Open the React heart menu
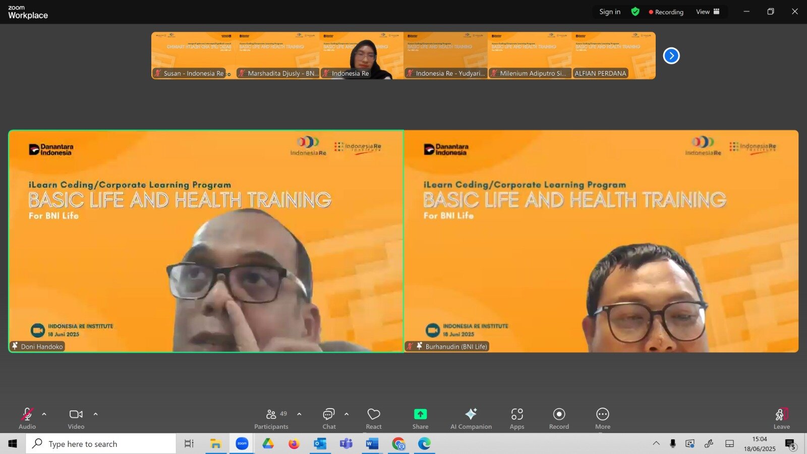The width and height of the screenshot is (807, 454). point(374,419)
